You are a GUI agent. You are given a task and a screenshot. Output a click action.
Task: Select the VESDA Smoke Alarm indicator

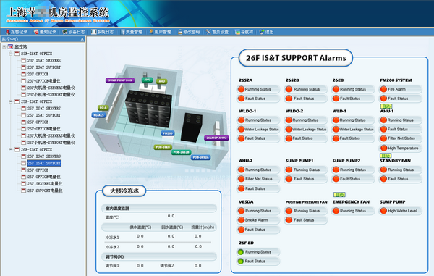click(x=241, y=220)
